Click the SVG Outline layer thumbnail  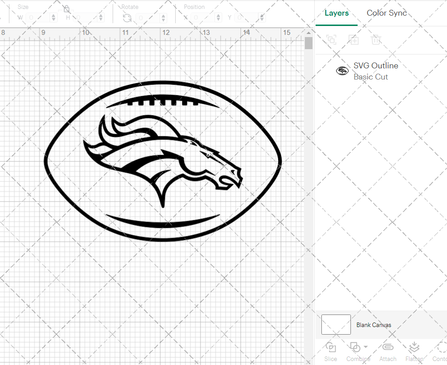click(x=342, y=71)
